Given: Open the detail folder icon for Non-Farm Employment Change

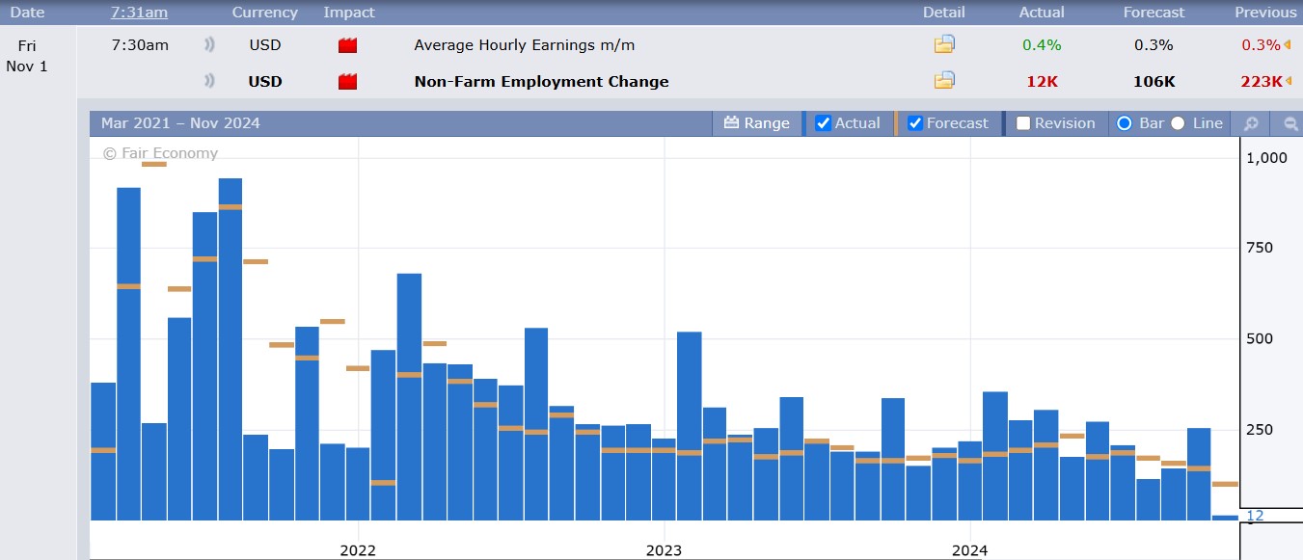Looking at the screenshot, I should (944, 81).
